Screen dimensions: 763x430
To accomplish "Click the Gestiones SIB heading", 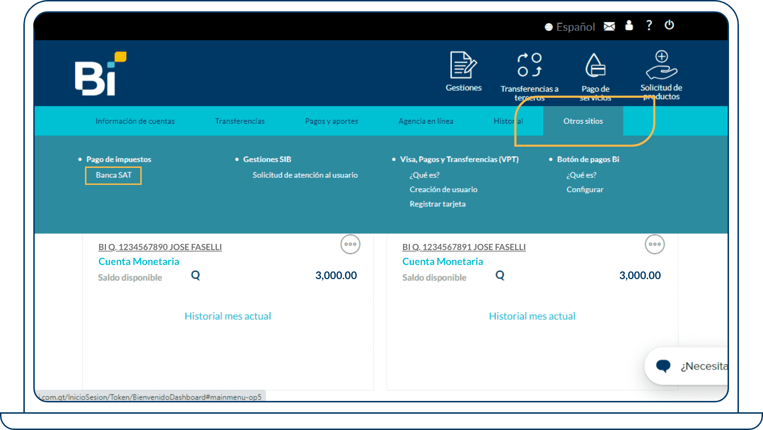I will point(267,160).
